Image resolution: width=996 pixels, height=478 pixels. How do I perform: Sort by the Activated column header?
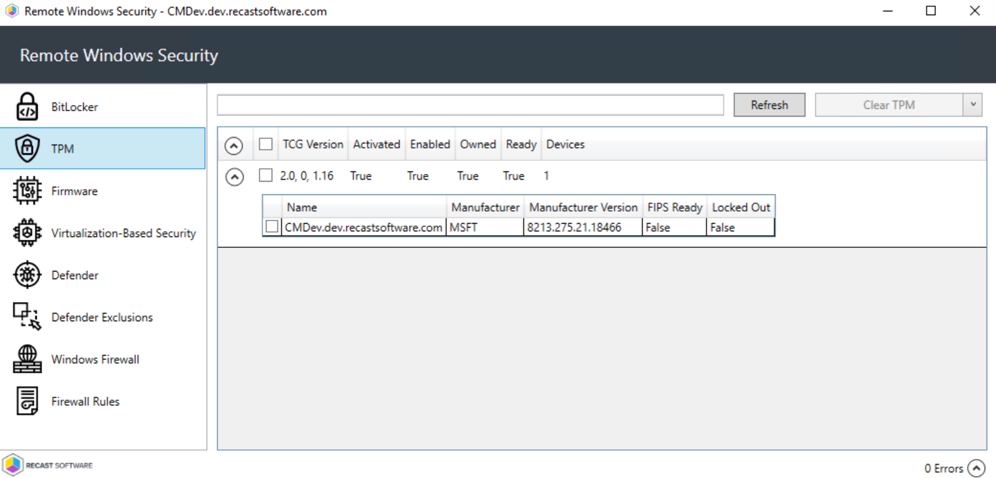[x=376, y=145]
